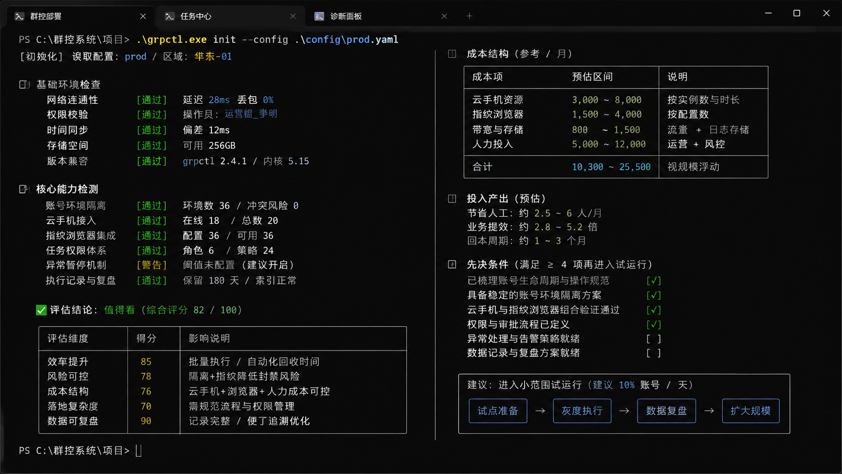This screenshot has width=842, height=474.
Task: Switch to the 任务中心 tab
Action: coord(231,16)
